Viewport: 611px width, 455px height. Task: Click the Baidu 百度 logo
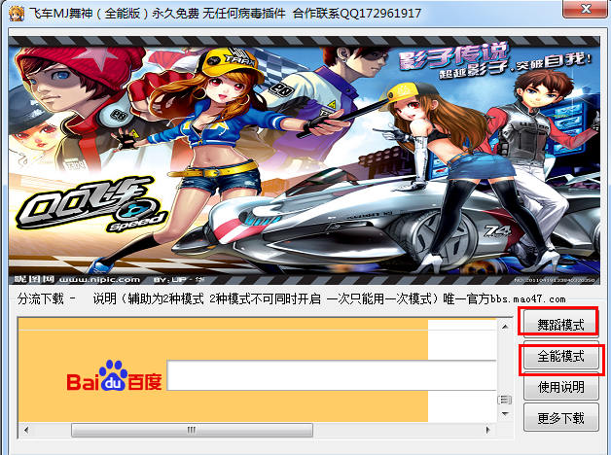(114, 376)
